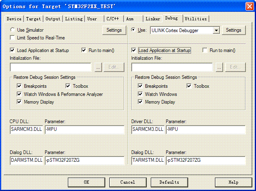Click simulator -pSTM32F207ZG parameter field
Image resolution: width=256 pixels, height=191 pixels.
[85, 160]
